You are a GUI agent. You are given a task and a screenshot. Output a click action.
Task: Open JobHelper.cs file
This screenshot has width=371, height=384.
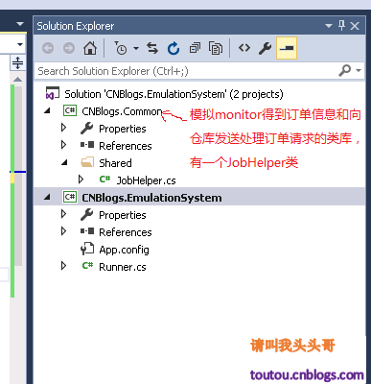pyautogui.click(x=146, y=180)
